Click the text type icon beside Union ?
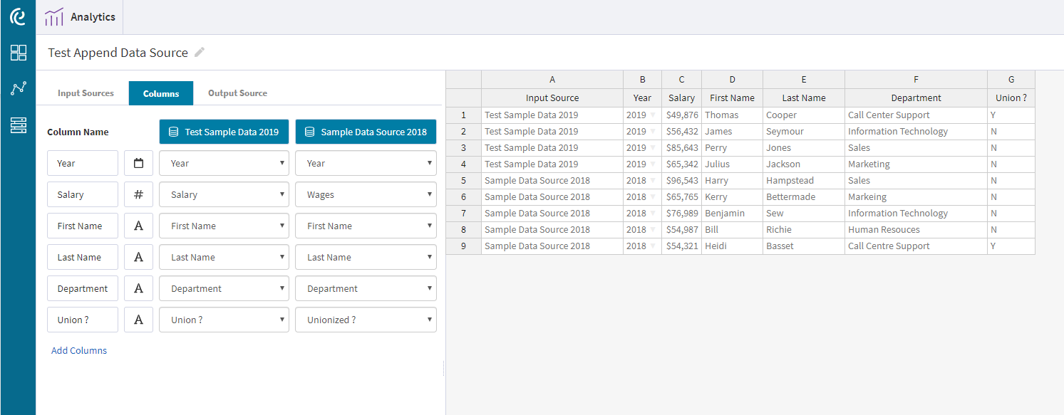This screenshot has width=1064, height=415. 138,319
